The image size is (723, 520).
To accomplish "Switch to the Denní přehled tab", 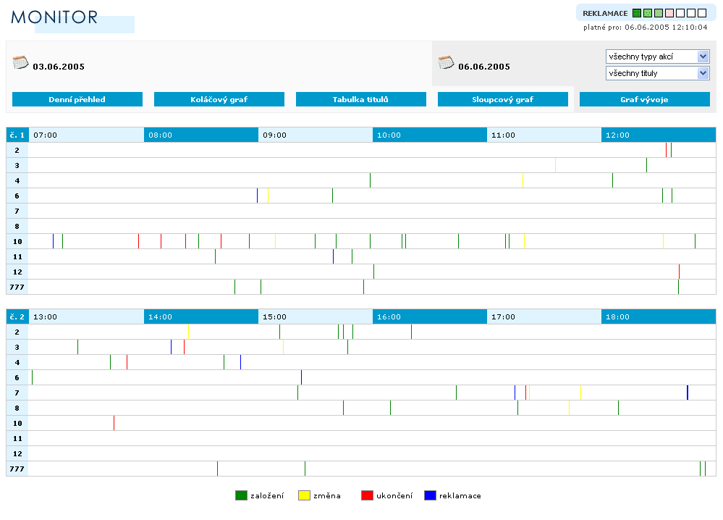I will [77, 99].
